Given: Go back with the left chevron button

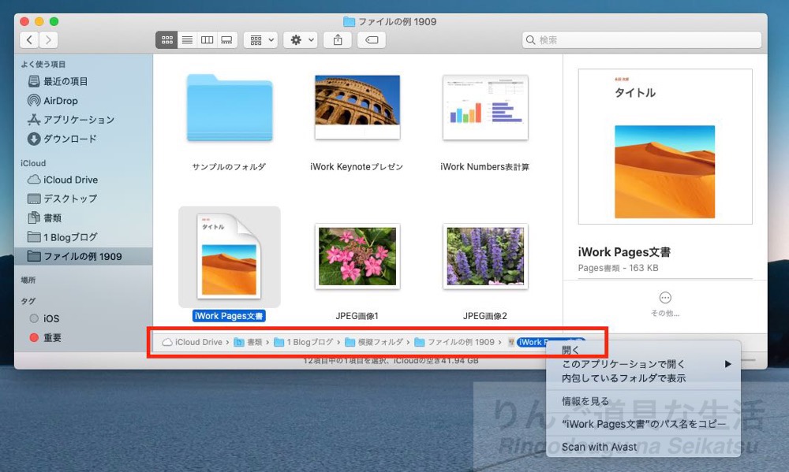Looking at the screenshot, I should tap(29, 39).
